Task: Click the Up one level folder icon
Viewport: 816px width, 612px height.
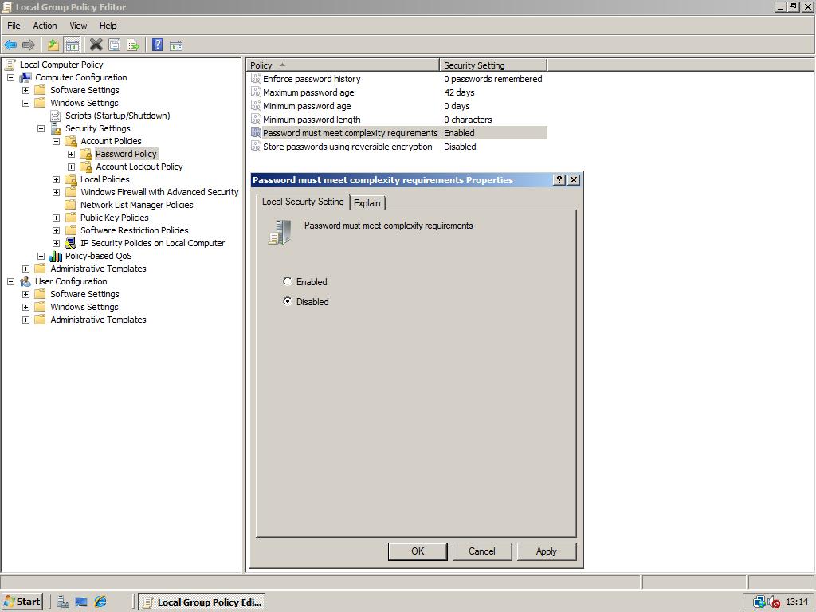Action: coord(53,45)
